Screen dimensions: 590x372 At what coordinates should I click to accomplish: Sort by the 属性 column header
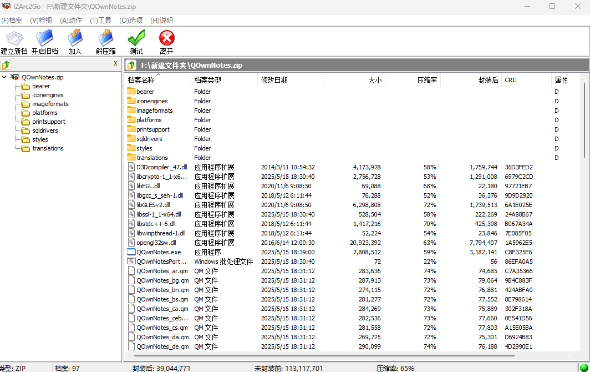click(566, 80)
